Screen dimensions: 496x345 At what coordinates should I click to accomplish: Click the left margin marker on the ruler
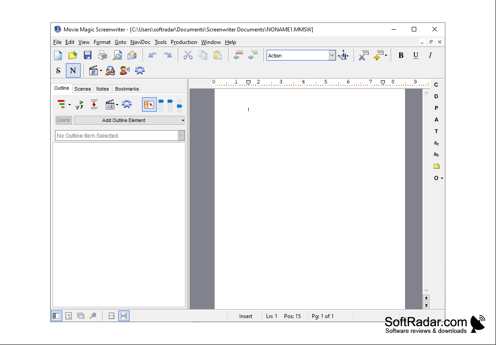[248, 83]
